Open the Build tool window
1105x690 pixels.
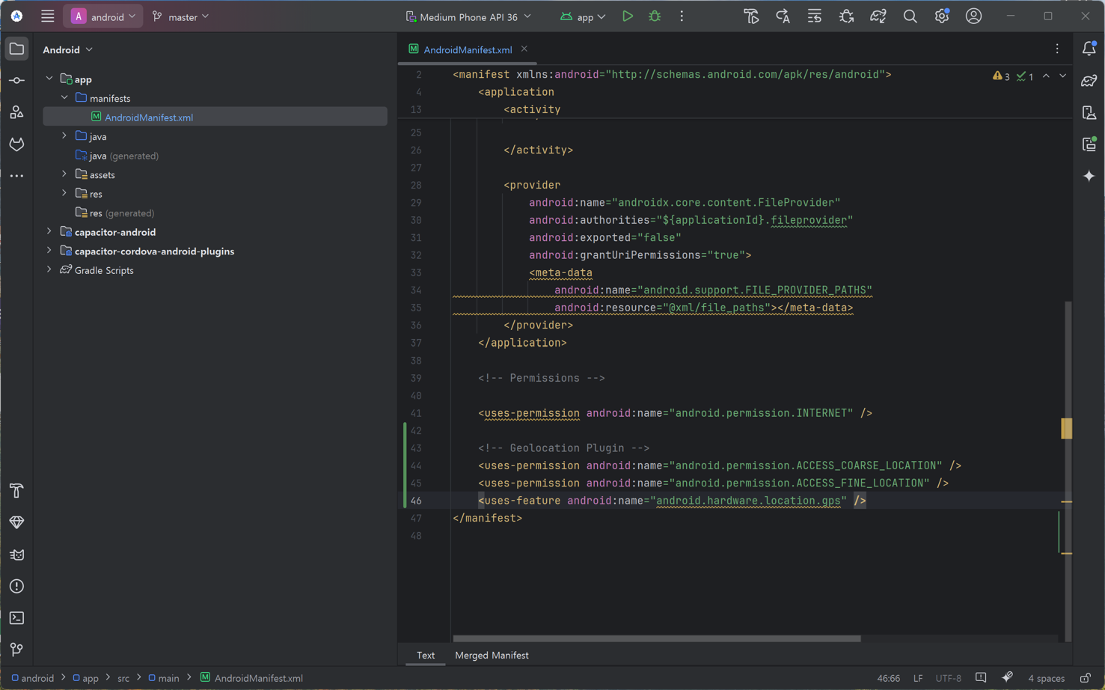coord(16,491)
